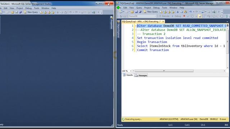
Task: Open the DemoDB database dropdown
Action: (x=142, y=16)
